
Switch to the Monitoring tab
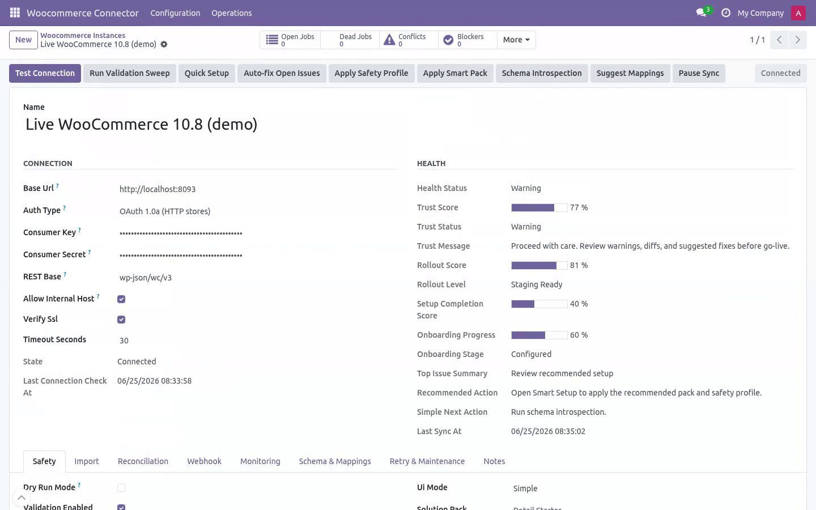(x=260, y=461)
